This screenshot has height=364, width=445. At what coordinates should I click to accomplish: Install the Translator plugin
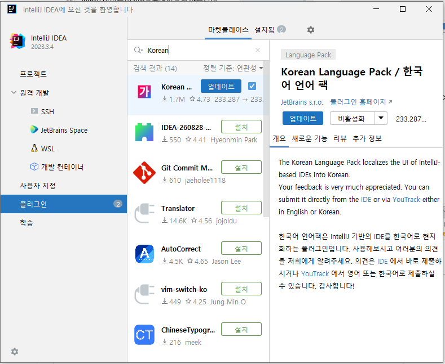[241, 208]
